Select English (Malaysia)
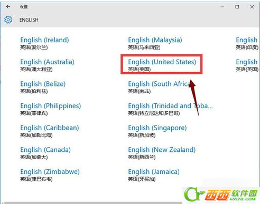 coord(155,43)
